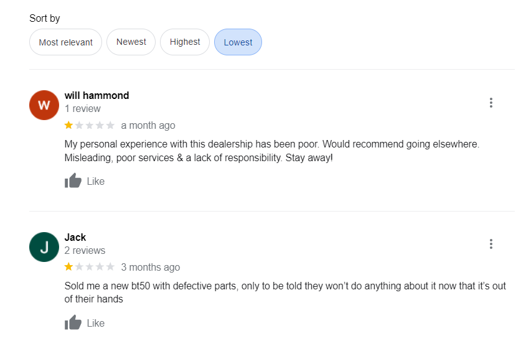Click Jack's one-star rating

coord(90,267)
